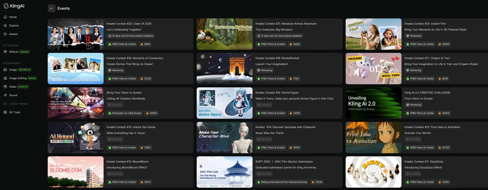Open Kreate Contest #22: Class Of 2025

point(129,24)
